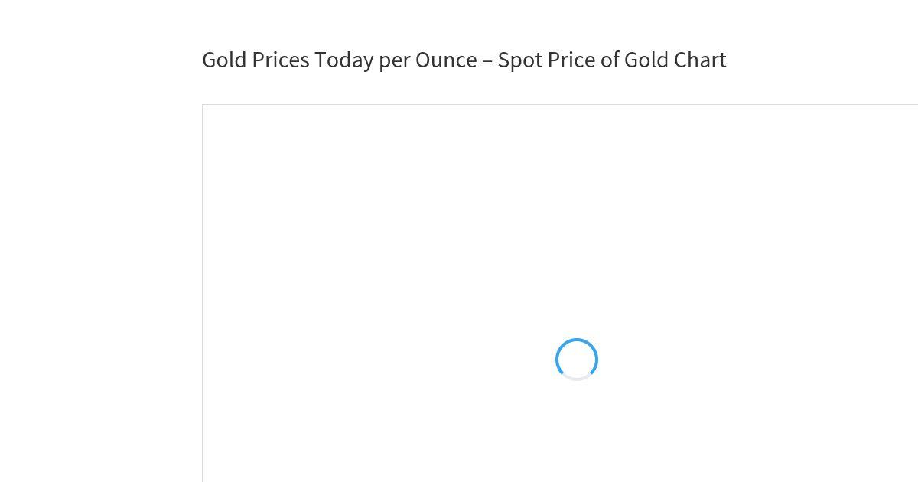This screenshot has width=918, height=482.
Task: Click the blue loading spinner
Action: tap(577, 360)
